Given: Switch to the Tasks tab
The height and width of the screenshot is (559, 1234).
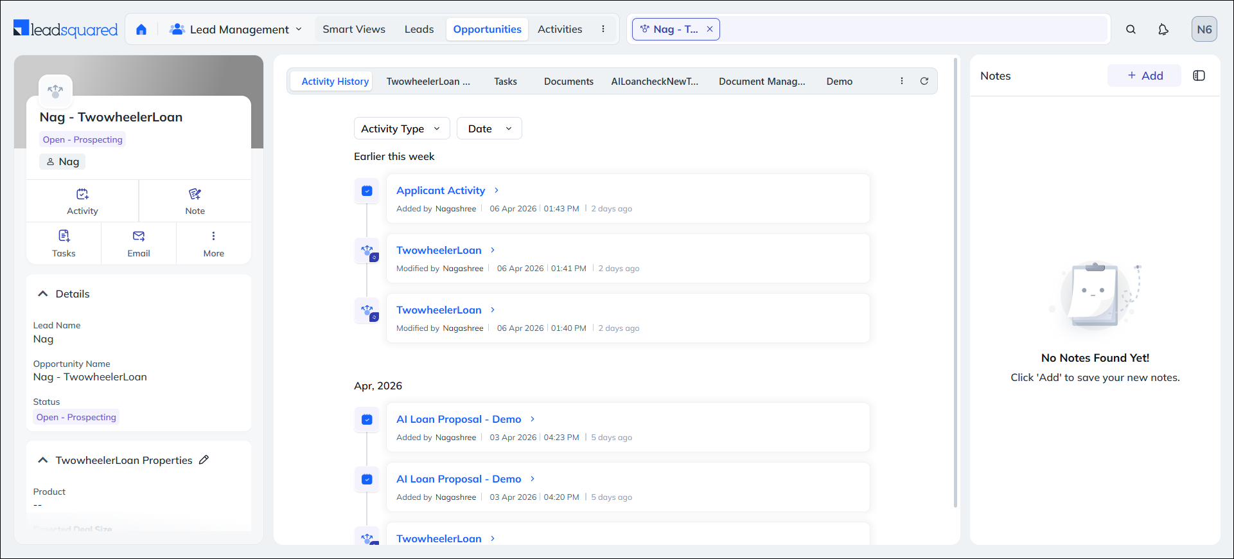Looking at the screenshot, I should (x=506, y=82).
